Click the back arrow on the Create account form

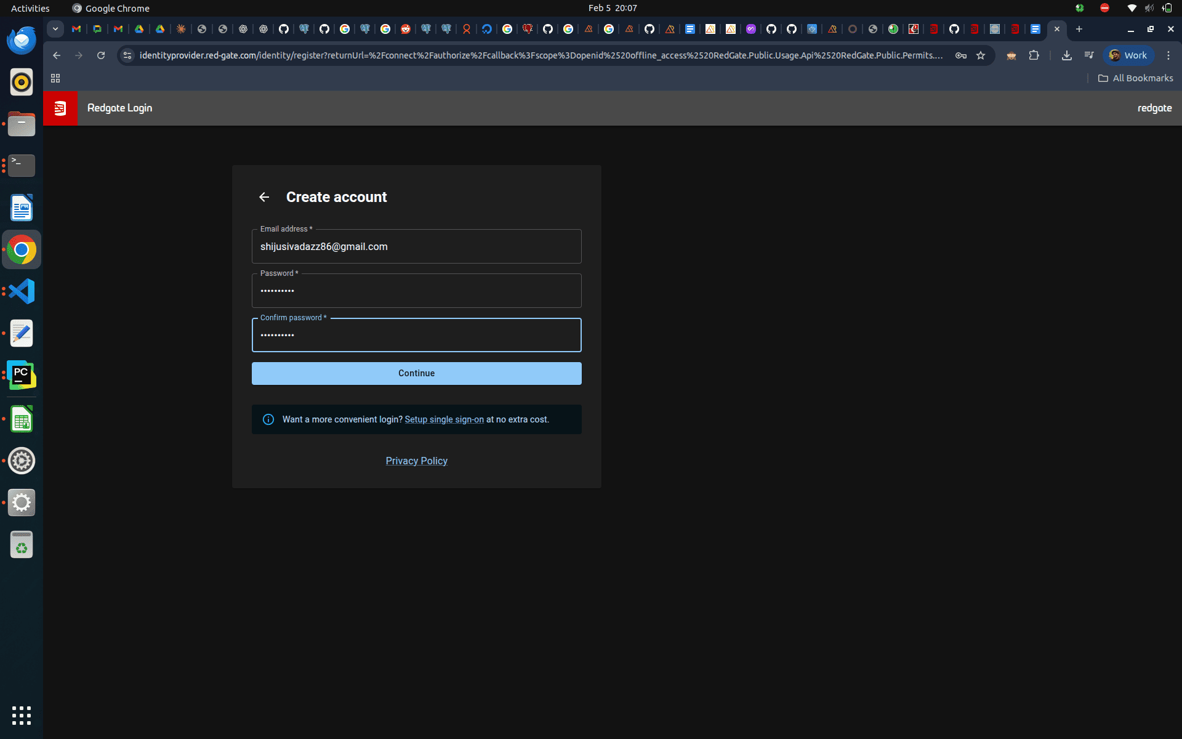coord(264,196)
